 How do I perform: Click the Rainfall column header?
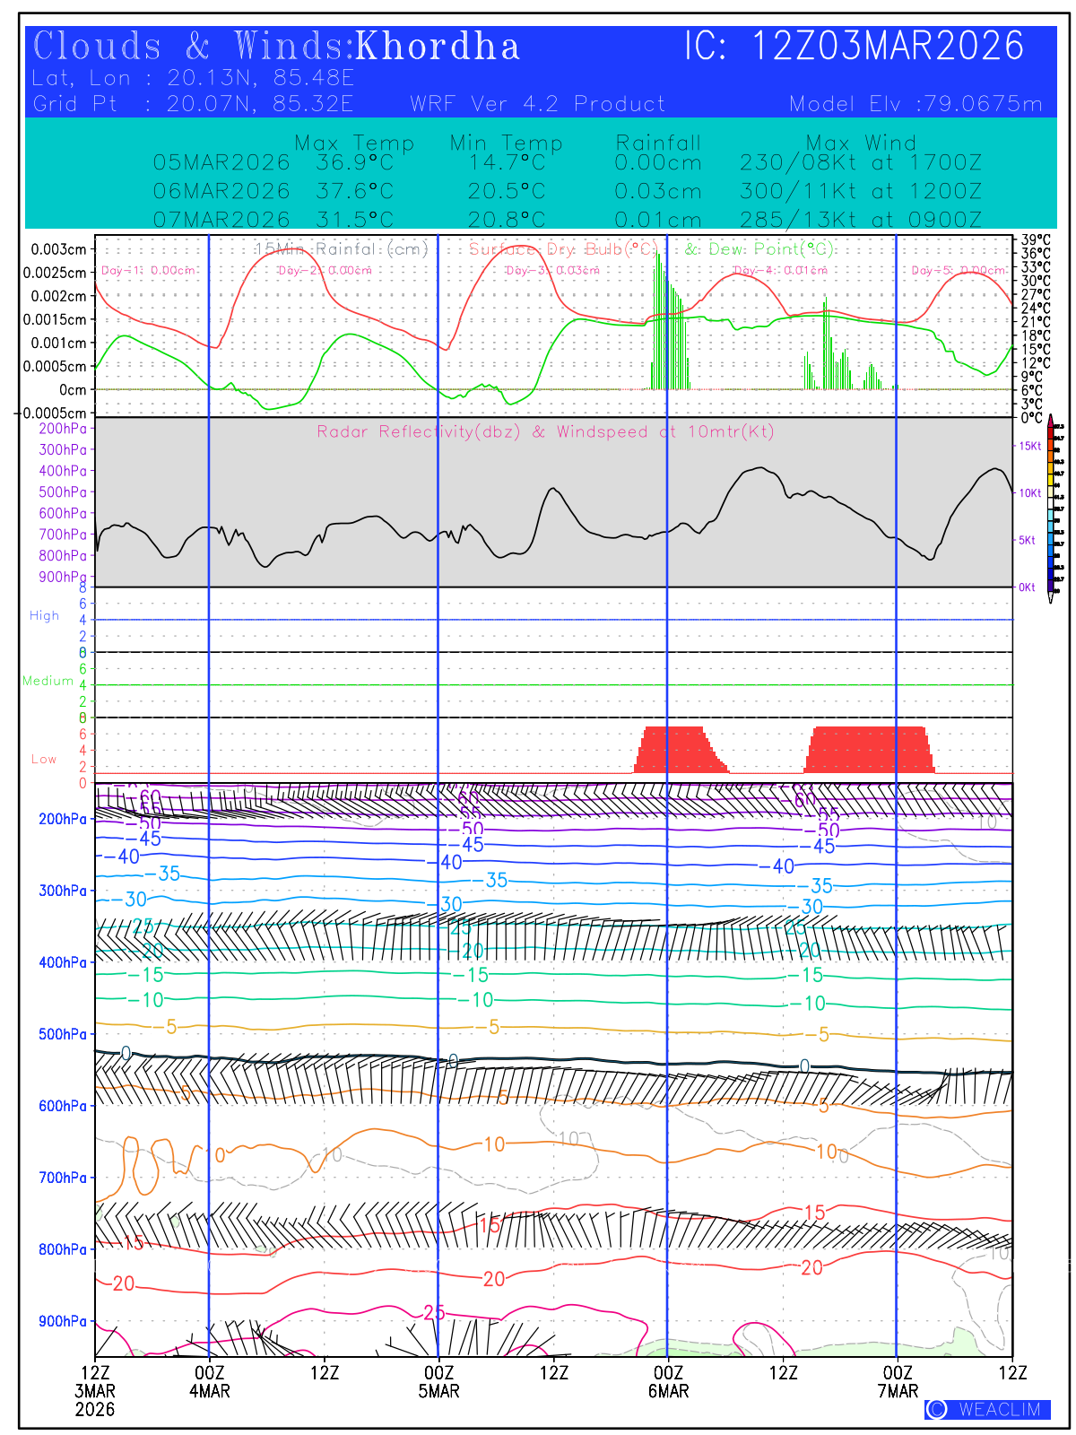coord(658,143)
